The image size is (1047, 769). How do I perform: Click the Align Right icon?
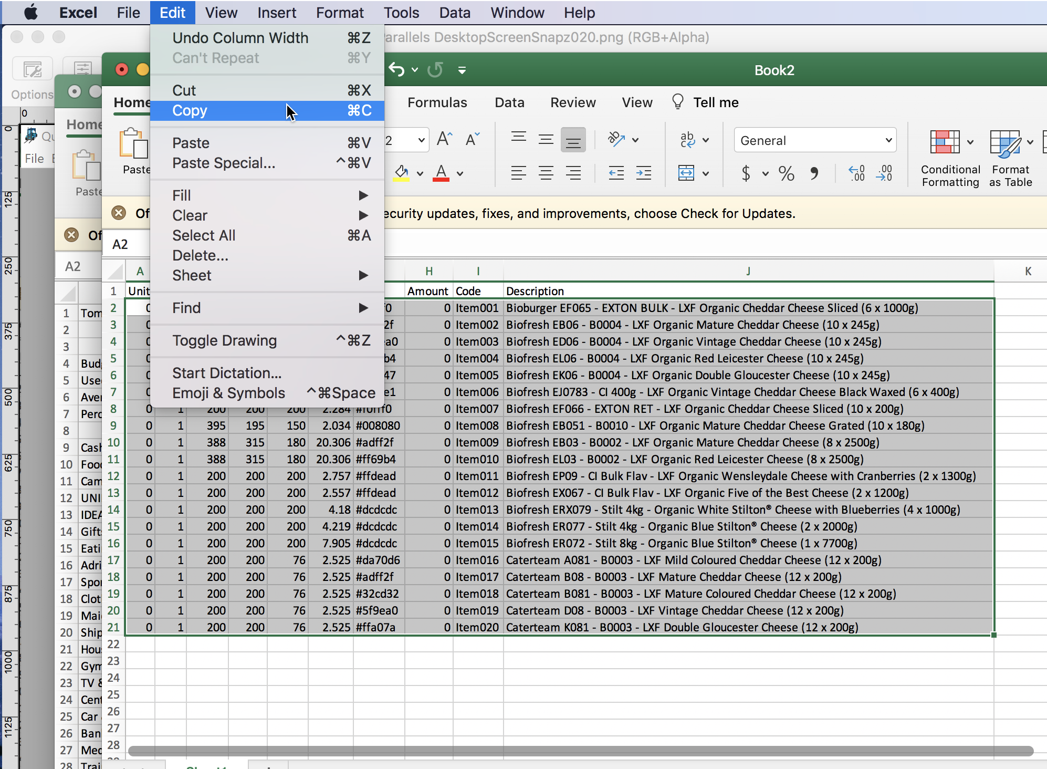click(573, 173)
